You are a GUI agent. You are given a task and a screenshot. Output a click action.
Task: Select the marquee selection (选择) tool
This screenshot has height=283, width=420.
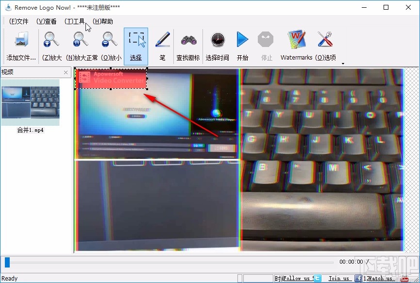pyautogui.click(x=136, y=45)
